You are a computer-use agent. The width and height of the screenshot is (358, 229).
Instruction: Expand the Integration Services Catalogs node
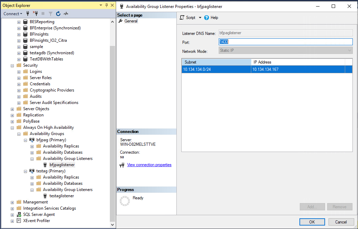pos(12,209)
